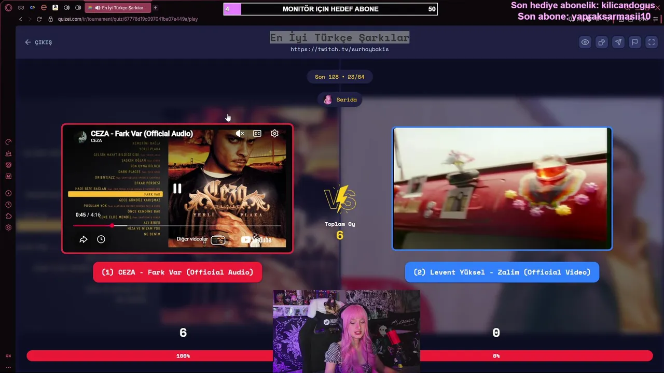Open YouTube player settings gear
The image size is (664, 373).
click(x=274, y=134)
